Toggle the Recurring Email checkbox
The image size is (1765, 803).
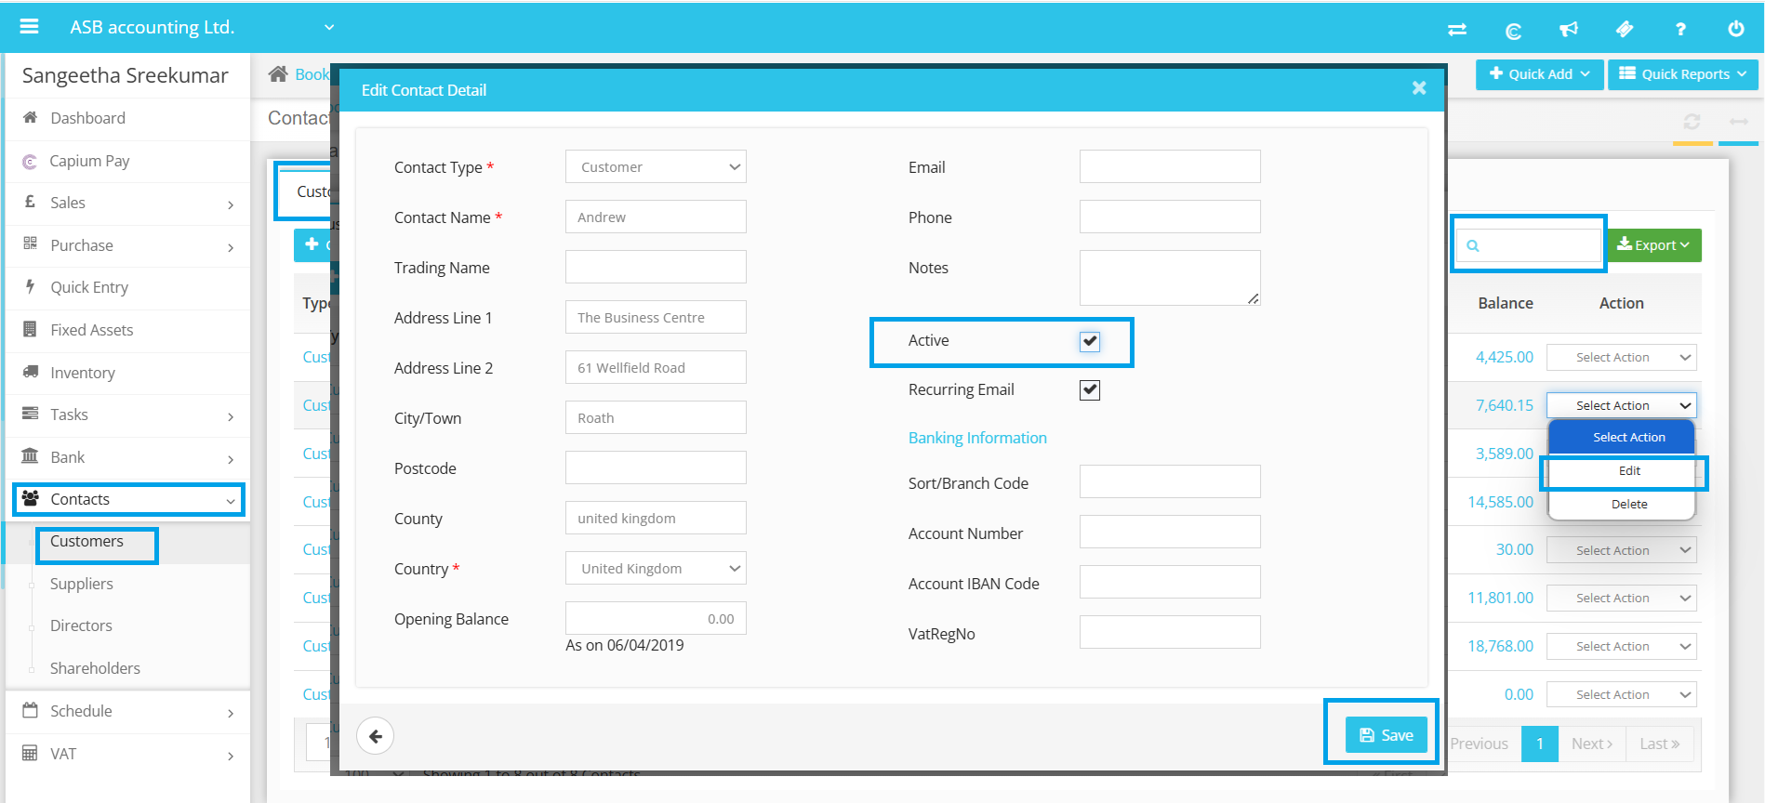click(1090, 390)
